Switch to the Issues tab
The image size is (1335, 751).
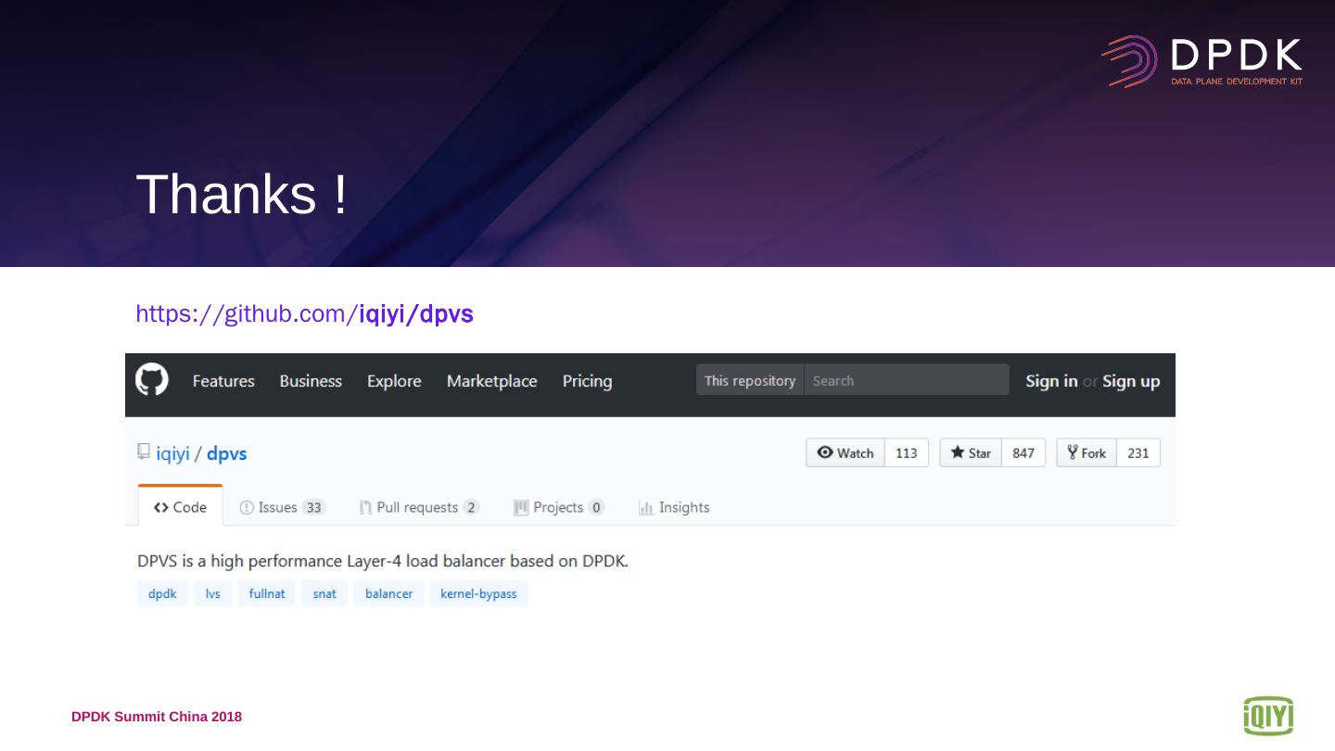[x=282, y=507]
